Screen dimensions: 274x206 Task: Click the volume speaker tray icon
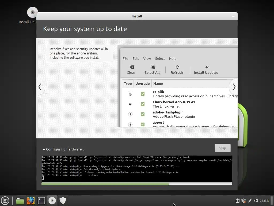[256, 201]
